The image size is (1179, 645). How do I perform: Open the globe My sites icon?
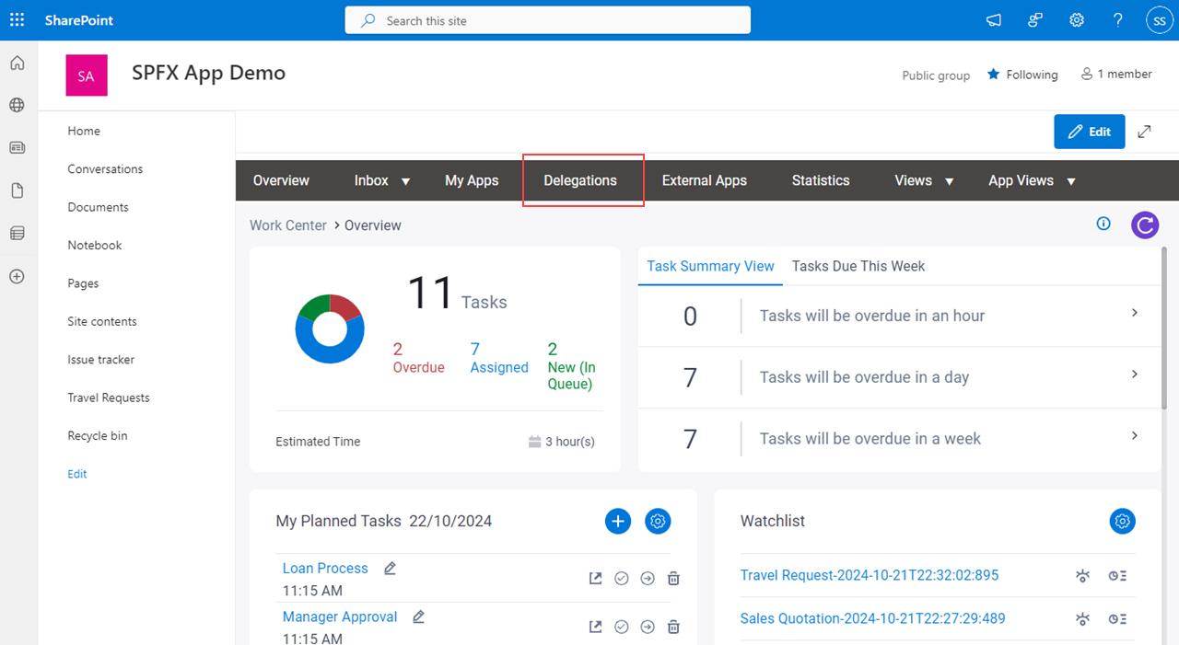17,105
